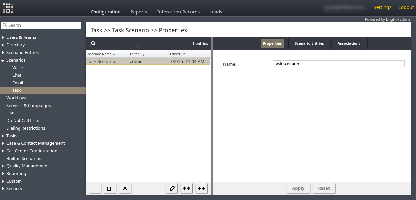Expand the Quality Management section

pyautogui.click(x=3, y=166)
